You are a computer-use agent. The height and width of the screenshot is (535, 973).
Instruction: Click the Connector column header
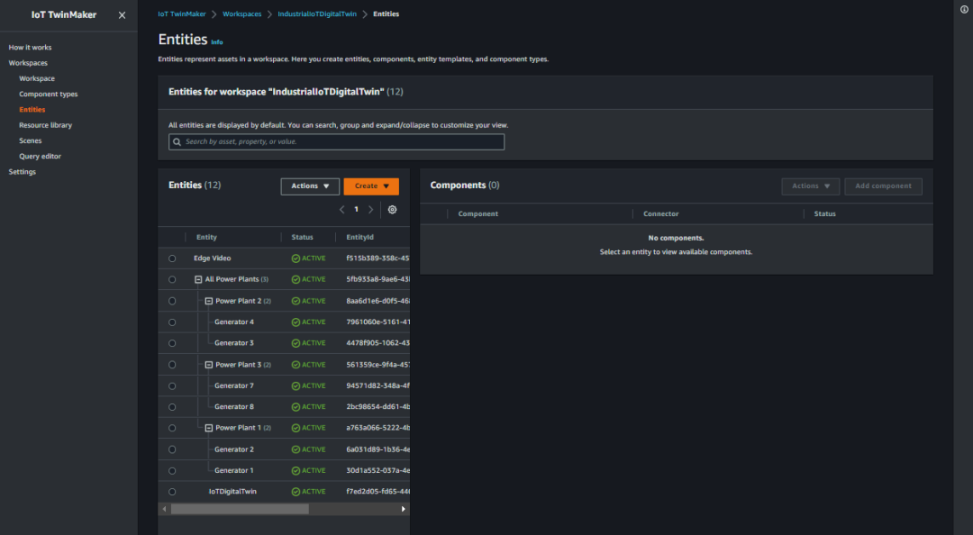click(661, 213)
